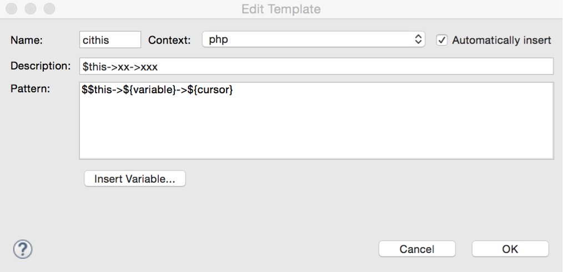563x272 pixels.
Task: Click the Edit Template title bar text
Action: pyautogui.click(x=281, y=9)
